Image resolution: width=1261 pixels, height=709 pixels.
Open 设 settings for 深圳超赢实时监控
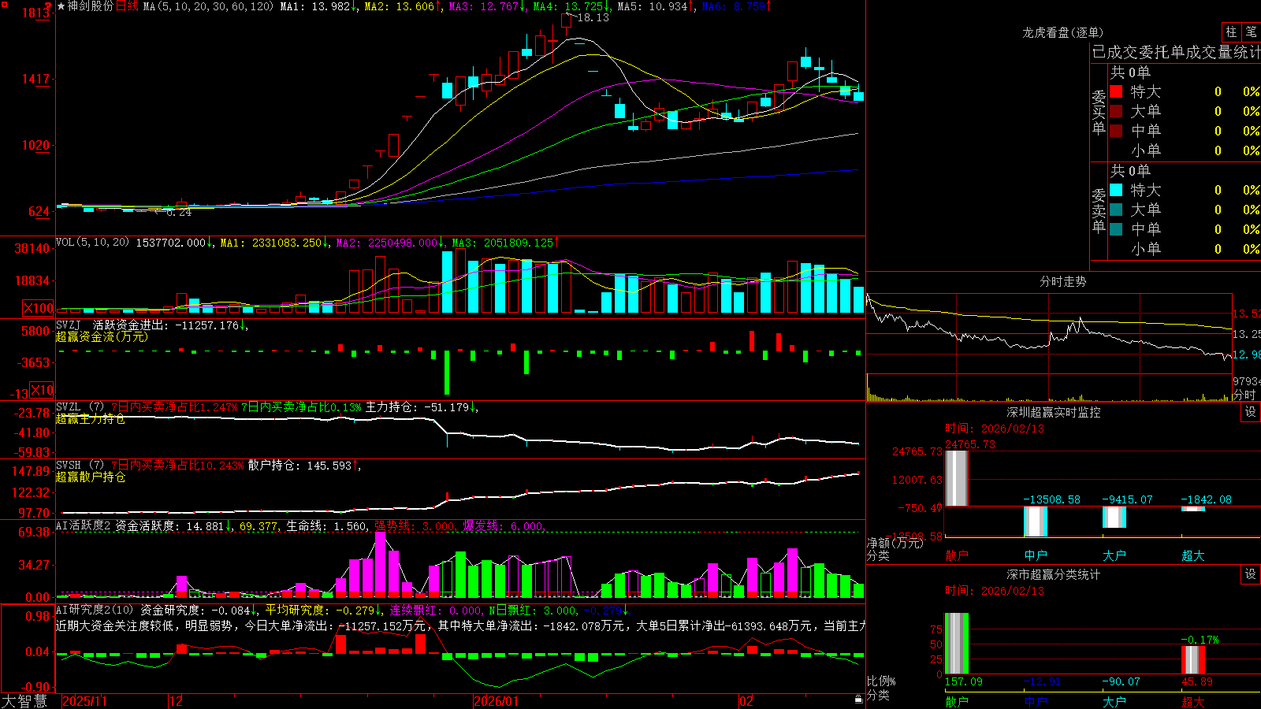(1251, 412)
